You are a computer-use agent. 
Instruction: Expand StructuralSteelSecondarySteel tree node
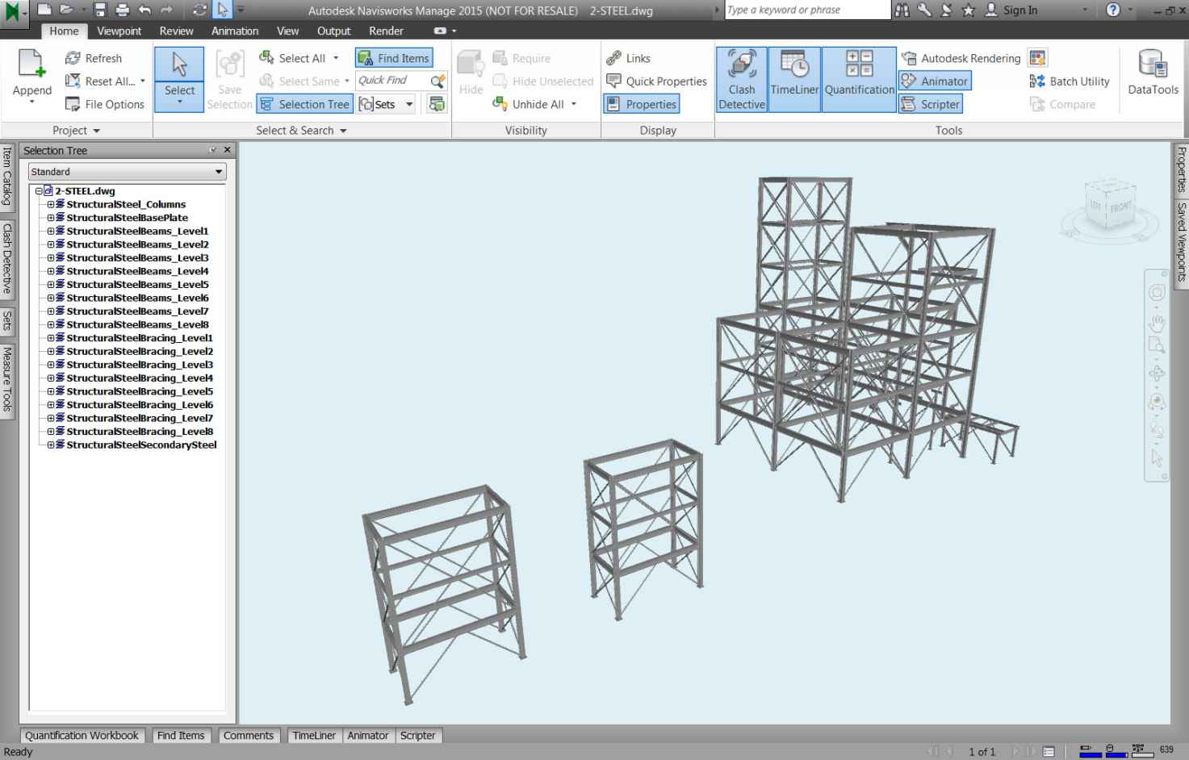51,445
